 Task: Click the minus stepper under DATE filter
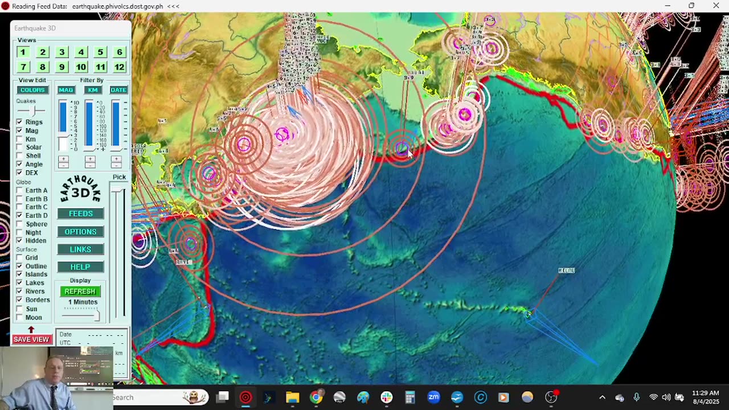[x=116, y=165]
